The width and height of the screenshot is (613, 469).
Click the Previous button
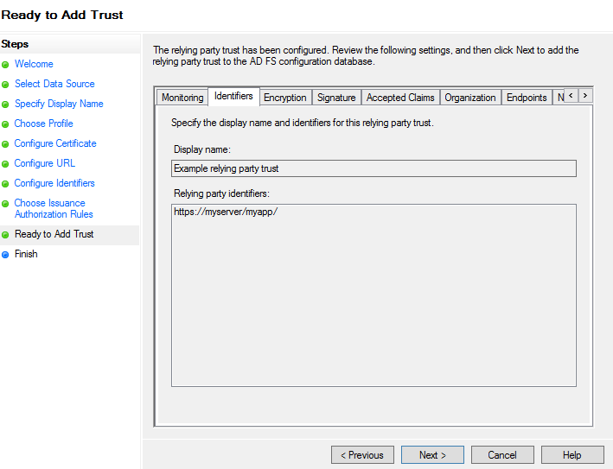tap(362, 455)
